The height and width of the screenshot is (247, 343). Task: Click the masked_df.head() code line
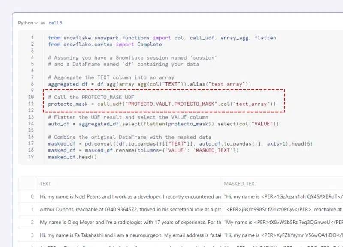click(x=72, y=157)
